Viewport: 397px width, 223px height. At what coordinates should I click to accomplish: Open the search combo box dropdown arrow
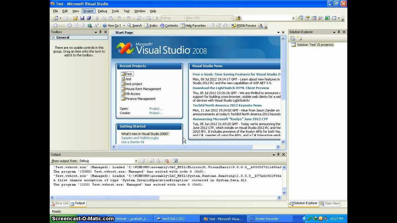(293, 18)
